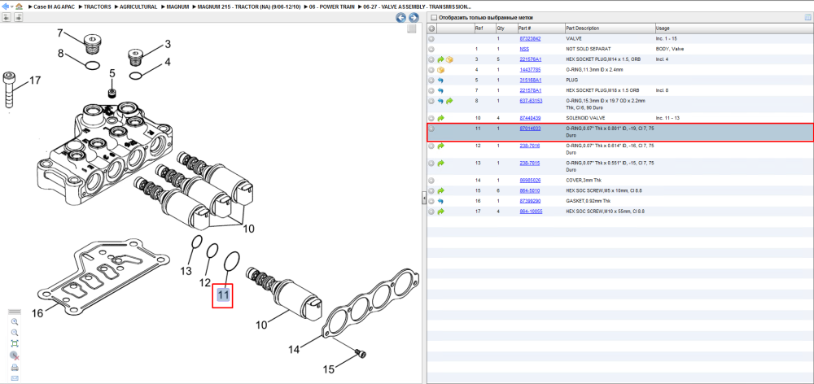Add the NSS row using its plus icon
The width and height of the screenshot is (814, 384).
[x=431, y=49]
